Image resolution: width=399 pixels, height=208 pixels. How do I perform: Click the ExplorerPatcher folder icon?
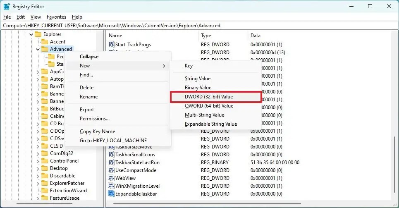(45, 183)
